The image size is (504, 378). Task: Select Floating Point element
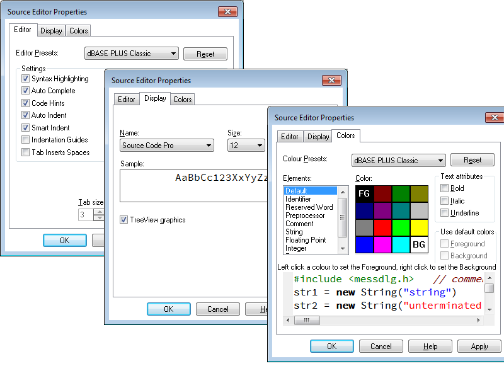pyautogui.click(x=310, y=240)
